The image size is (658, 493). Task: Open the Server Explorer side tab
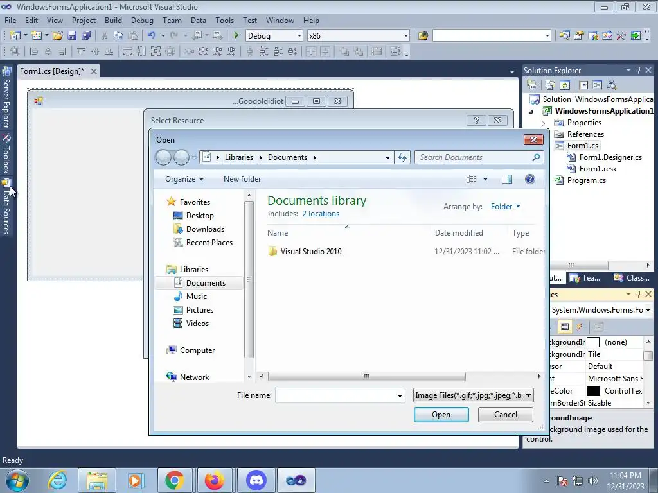coord(6,98)
